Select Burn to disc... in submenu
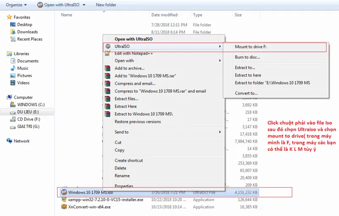The height and width of the screenshot is (216, 339). point(247,57)
